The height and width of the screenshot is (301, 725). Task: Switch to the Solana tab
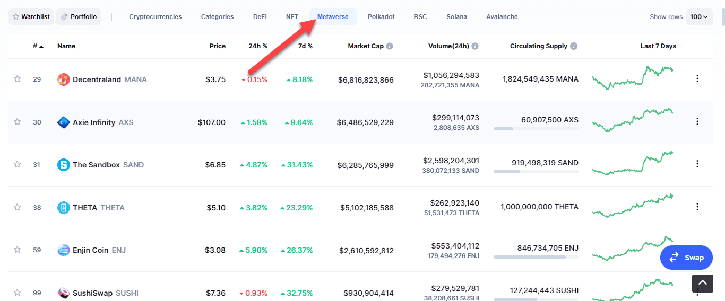click(x=457, y=17)
